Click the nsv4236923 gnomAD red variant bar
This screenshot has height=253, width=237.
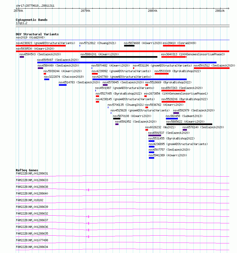click(41, 46)
